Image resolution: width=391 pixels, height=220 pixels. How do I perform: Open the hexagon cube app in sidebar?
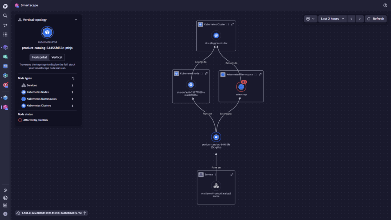click(5, 75)
